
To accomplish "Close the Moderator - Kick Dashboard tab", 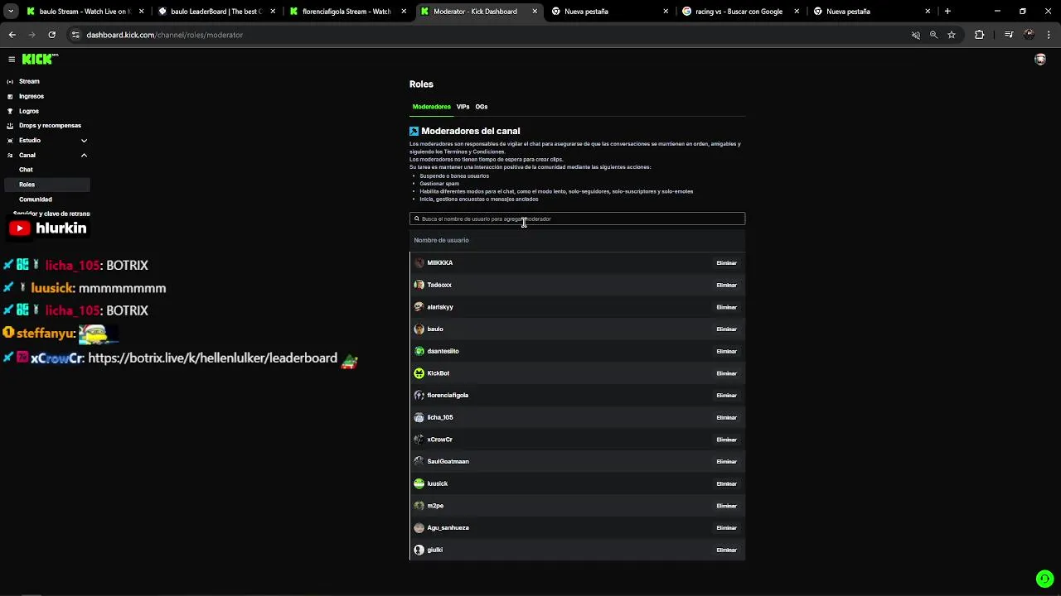I will tap(535, 12).
